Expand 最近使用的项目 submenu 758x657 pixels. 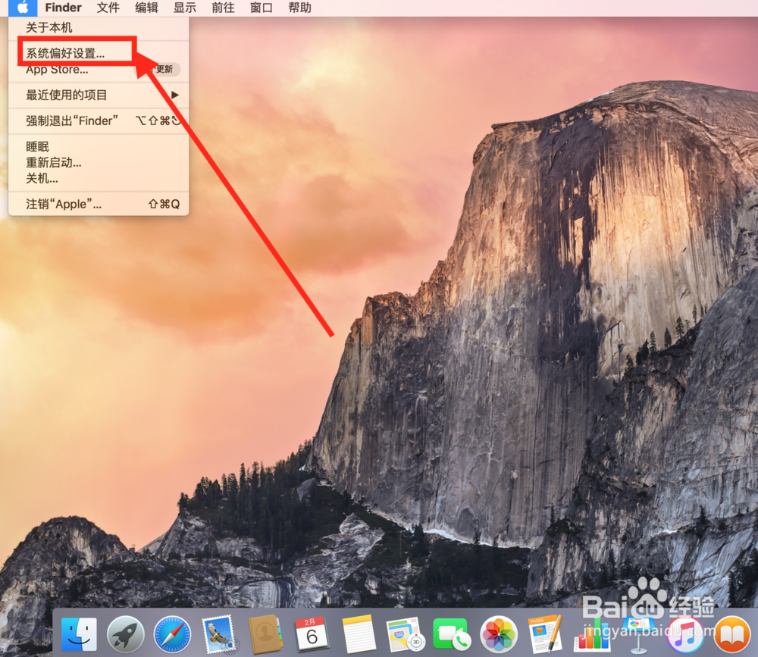tap(99, 95)
